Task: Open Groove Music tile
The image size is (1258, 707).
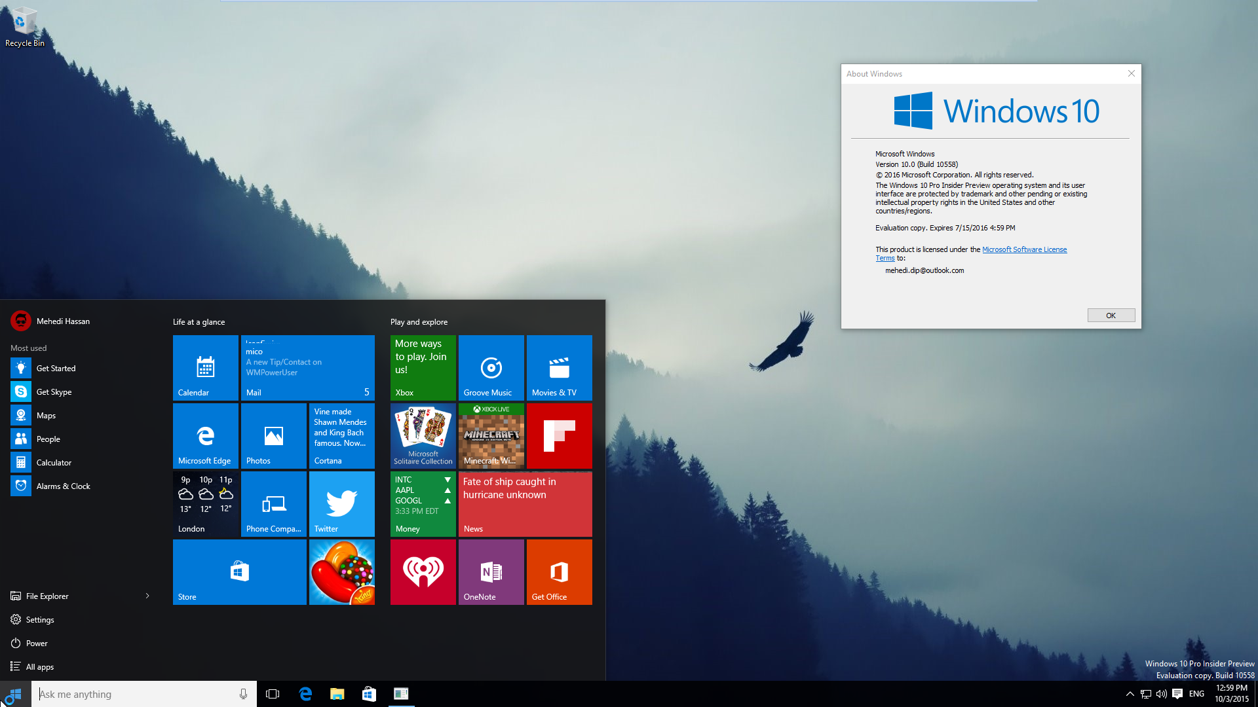Action: [491, 367]
